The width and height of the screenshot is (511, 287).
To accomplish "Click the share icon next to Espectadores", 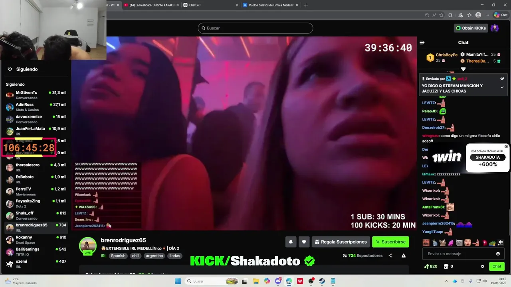I will pos(390,256).
